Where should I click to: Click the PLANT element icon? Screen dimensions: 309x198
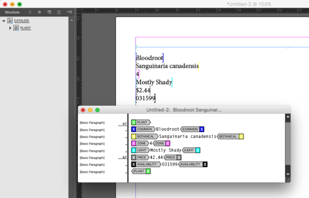coord(16,28)
